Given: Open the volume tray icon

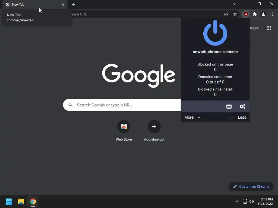Looking at the screenshot, I should click(x=251, y=201).
